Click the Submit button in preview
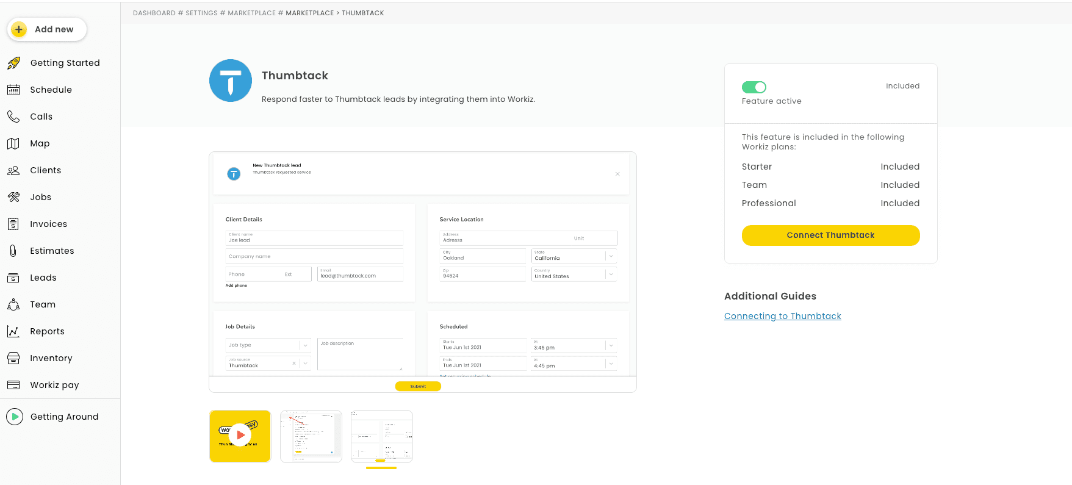Image resolution: width=1072 pixels, height=485 pixels. pos(418,386)
